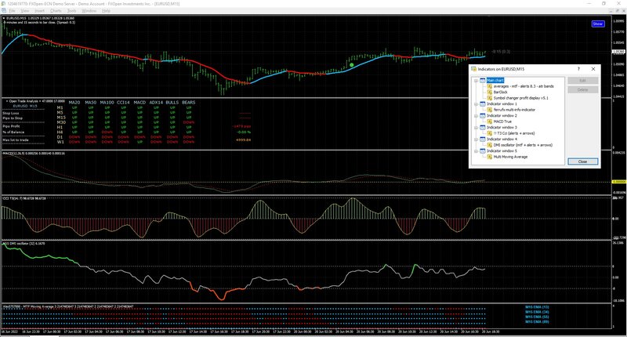Open the Tools menu
This screenshot has height=337, width=627.
point(71,11)
